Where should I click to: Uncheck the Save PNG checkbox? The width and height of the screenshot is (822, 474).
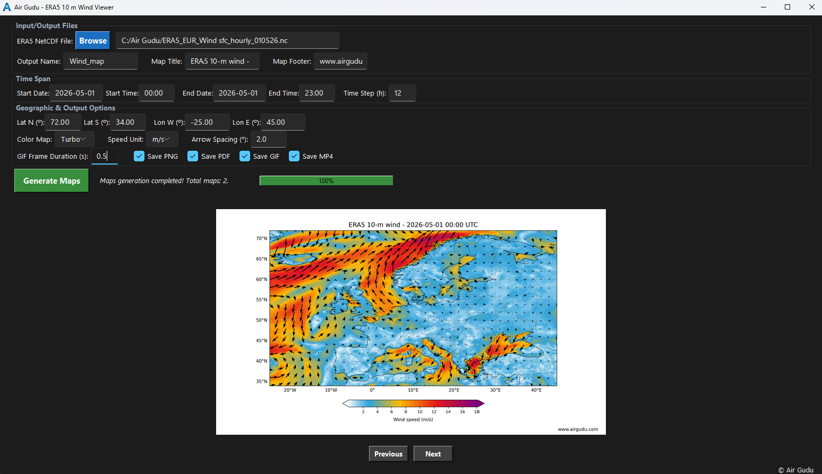[139, 156]
